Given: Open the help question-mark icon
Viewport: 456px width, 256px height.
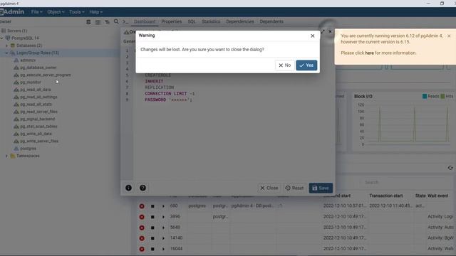Looking at the screenshot, I should (142, 188).
